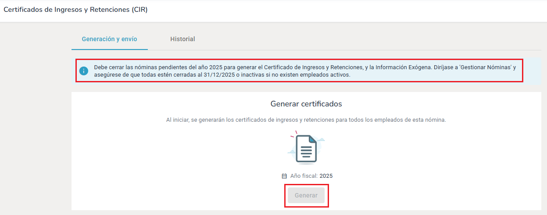Switch to the Historial tab

tap(182, 39)
